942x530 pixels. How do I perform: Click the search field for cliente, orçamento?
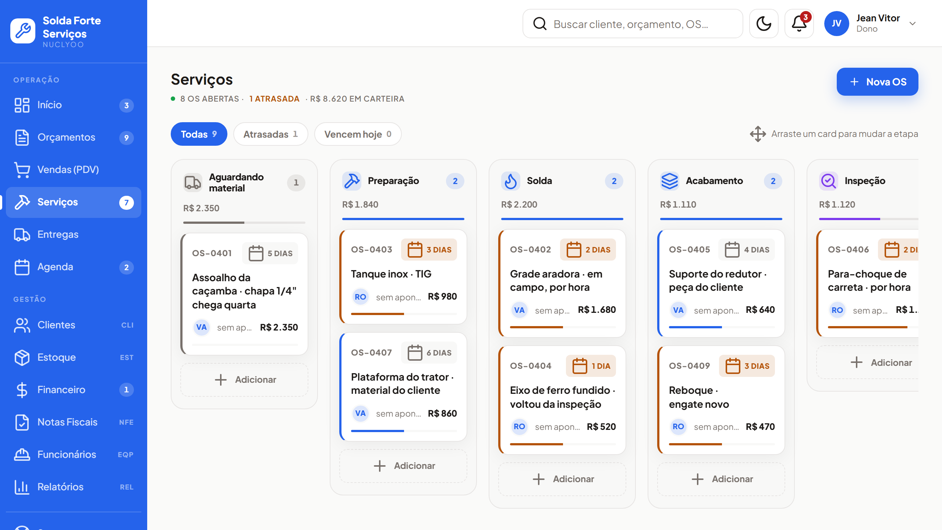point(633,24)
